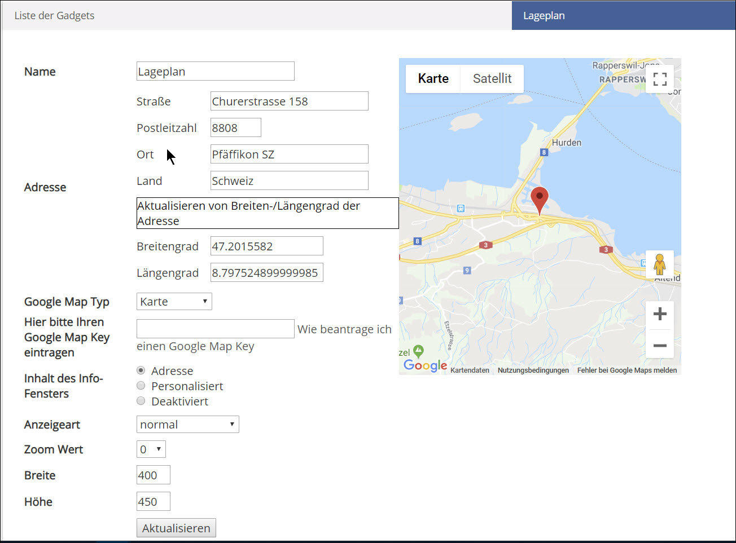
Task: Open 'Wie beantrage ich einen Google Map Key' link
Action: click(x=264, y=338)
